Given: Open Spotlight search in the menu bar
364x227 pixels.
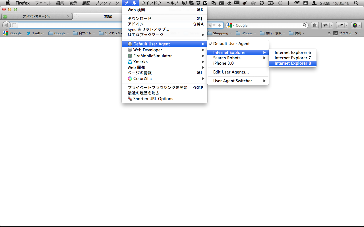Looking at the screenshot, I should pos(356,3).
